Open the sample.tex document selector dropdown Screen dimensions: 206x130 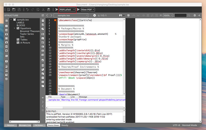click(71, 16)
